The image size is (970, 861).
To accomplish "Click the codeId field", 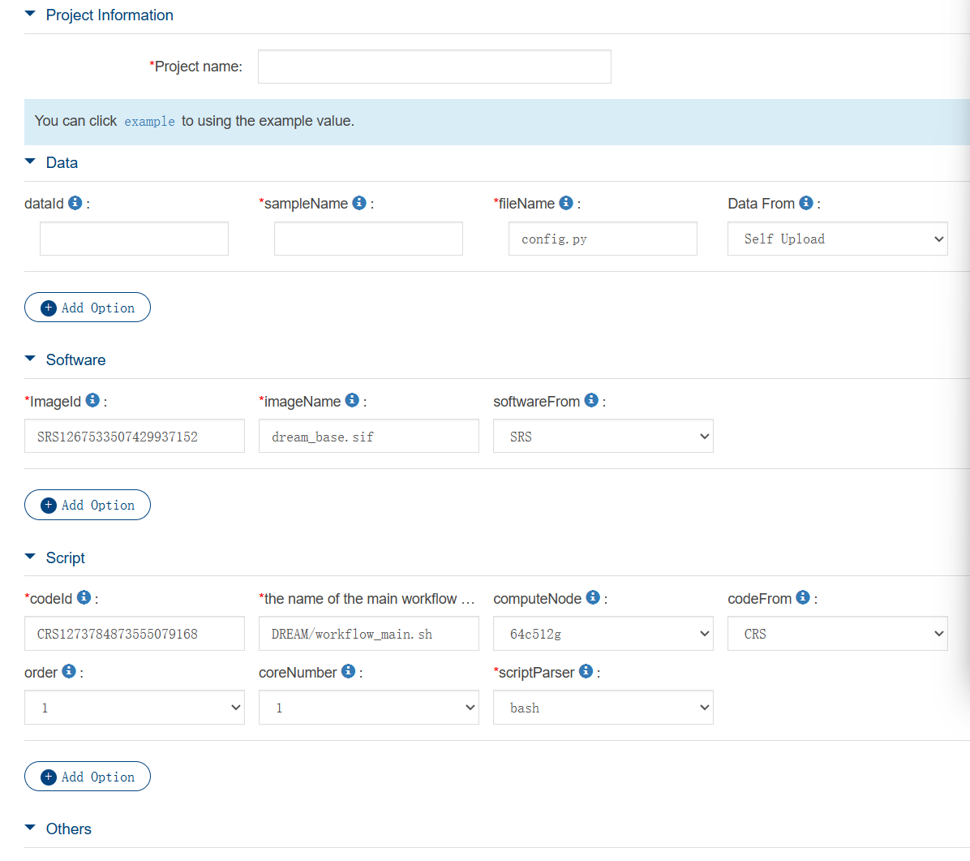I will [x=135, y=634].
